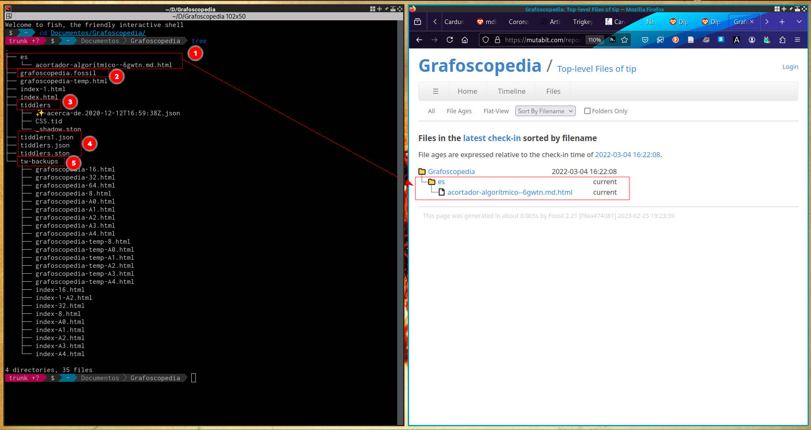Reset the 110% zoom level badge
The width and height of the screenshot is (811, 430).
pyautogui.click(x=594, y=40)
